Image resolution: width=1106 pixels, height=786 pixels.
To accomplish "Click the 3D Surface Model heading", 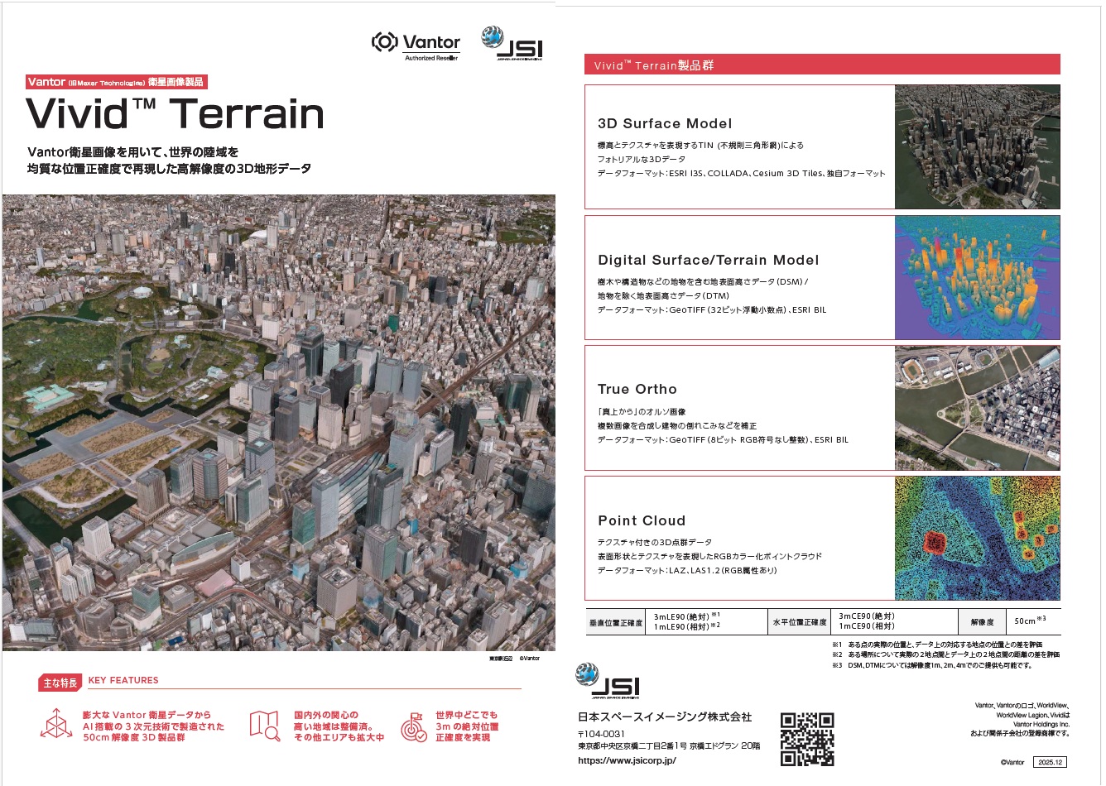I will coord(665,123).
